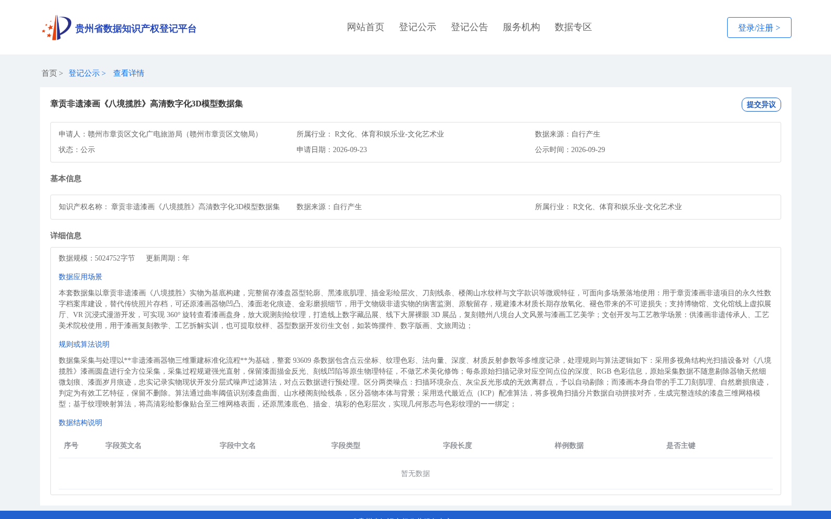Open the 登记公告 navigation item

pyautogui.click(x=470, y=27)
